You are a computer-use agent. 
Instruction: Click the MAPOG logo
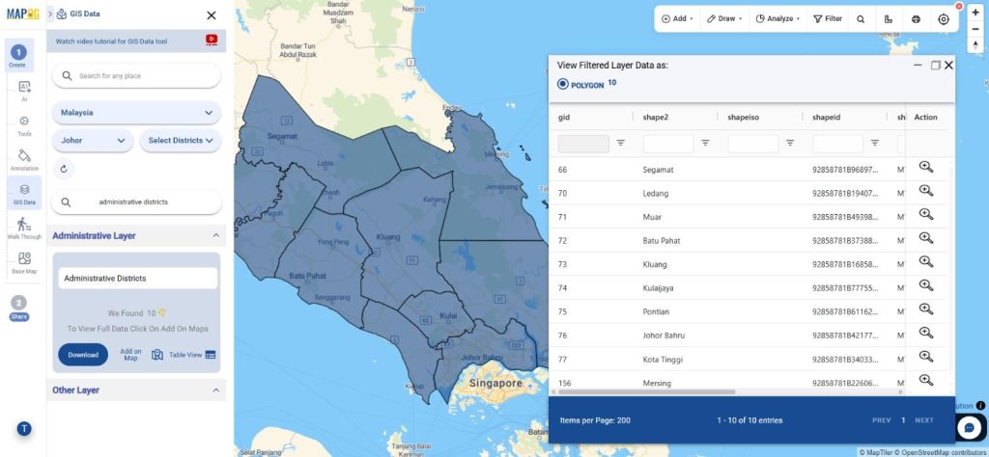coord(23,13)
